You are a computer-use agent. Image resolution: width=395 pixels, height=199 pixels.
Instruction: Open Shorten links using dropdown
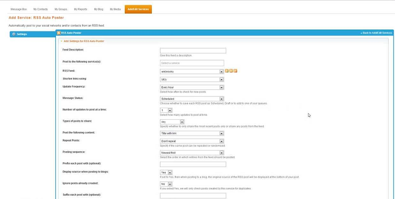tap(192, 79)
